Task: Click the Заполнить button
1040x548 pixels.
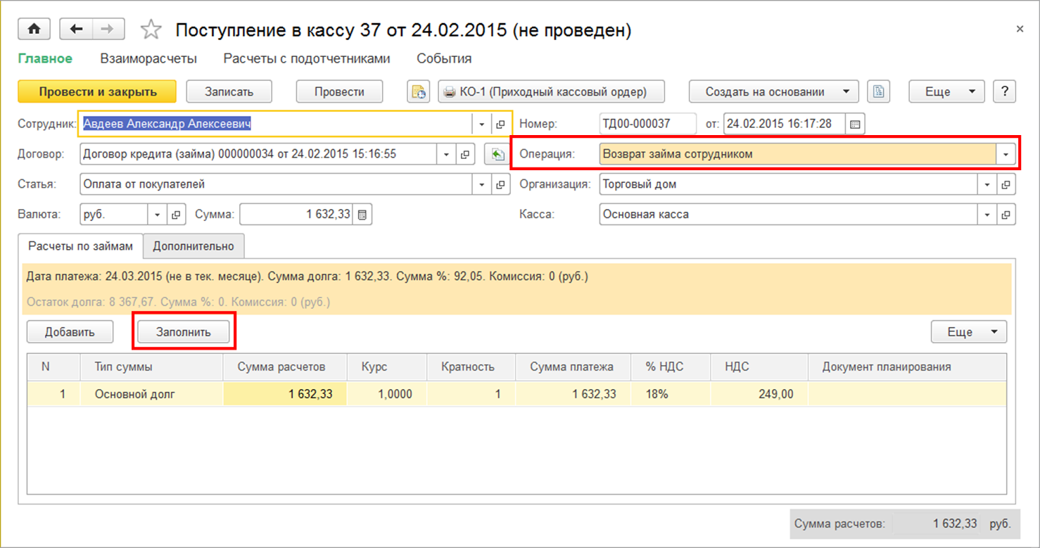Action: tap(184, 332)
